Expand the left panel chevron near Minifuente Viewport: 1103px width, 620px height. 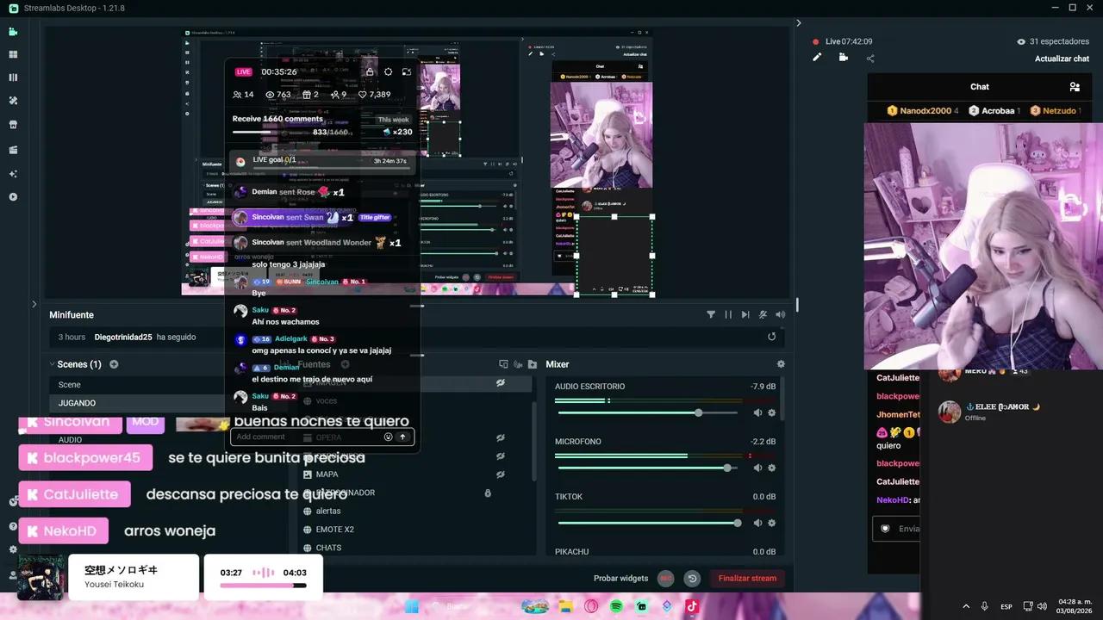coord(34,304)
